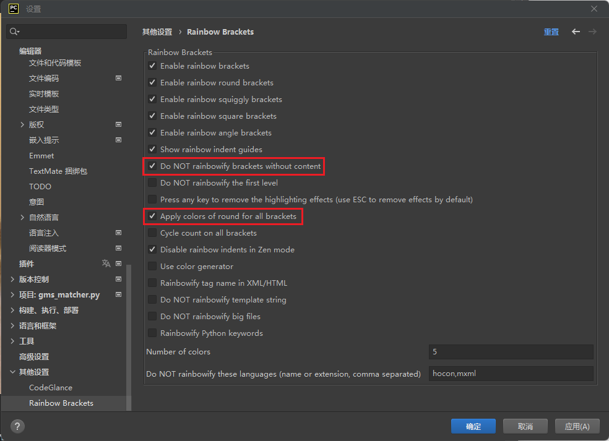Enable Press any key to remove highlighting effects

[x=152, y=199]
